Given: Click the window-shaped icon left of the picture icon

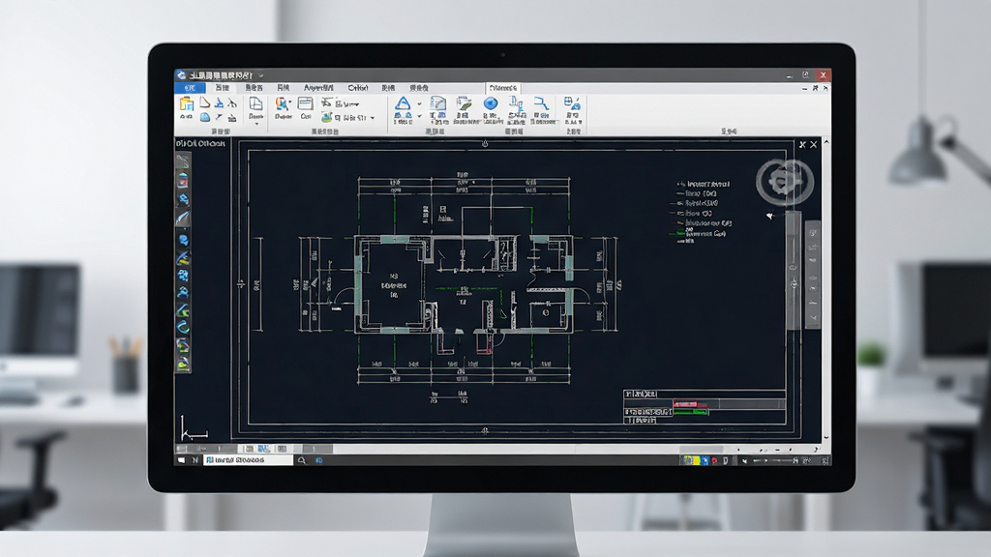Looking at the screenshot, I should (305, 104).
